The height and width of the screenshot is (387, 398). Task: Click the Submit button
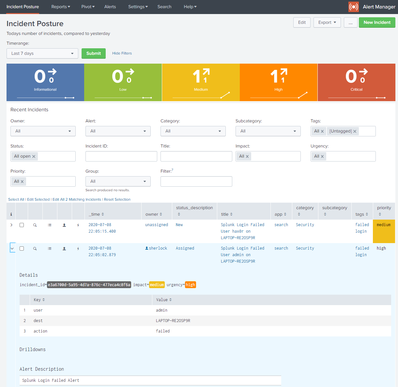[x=94, y=53]
